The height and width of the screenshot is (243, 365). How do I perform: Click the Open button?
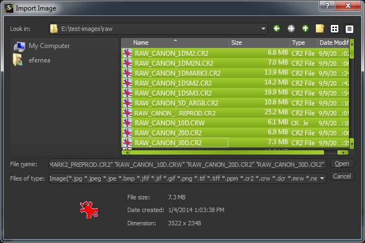(342, 163)
